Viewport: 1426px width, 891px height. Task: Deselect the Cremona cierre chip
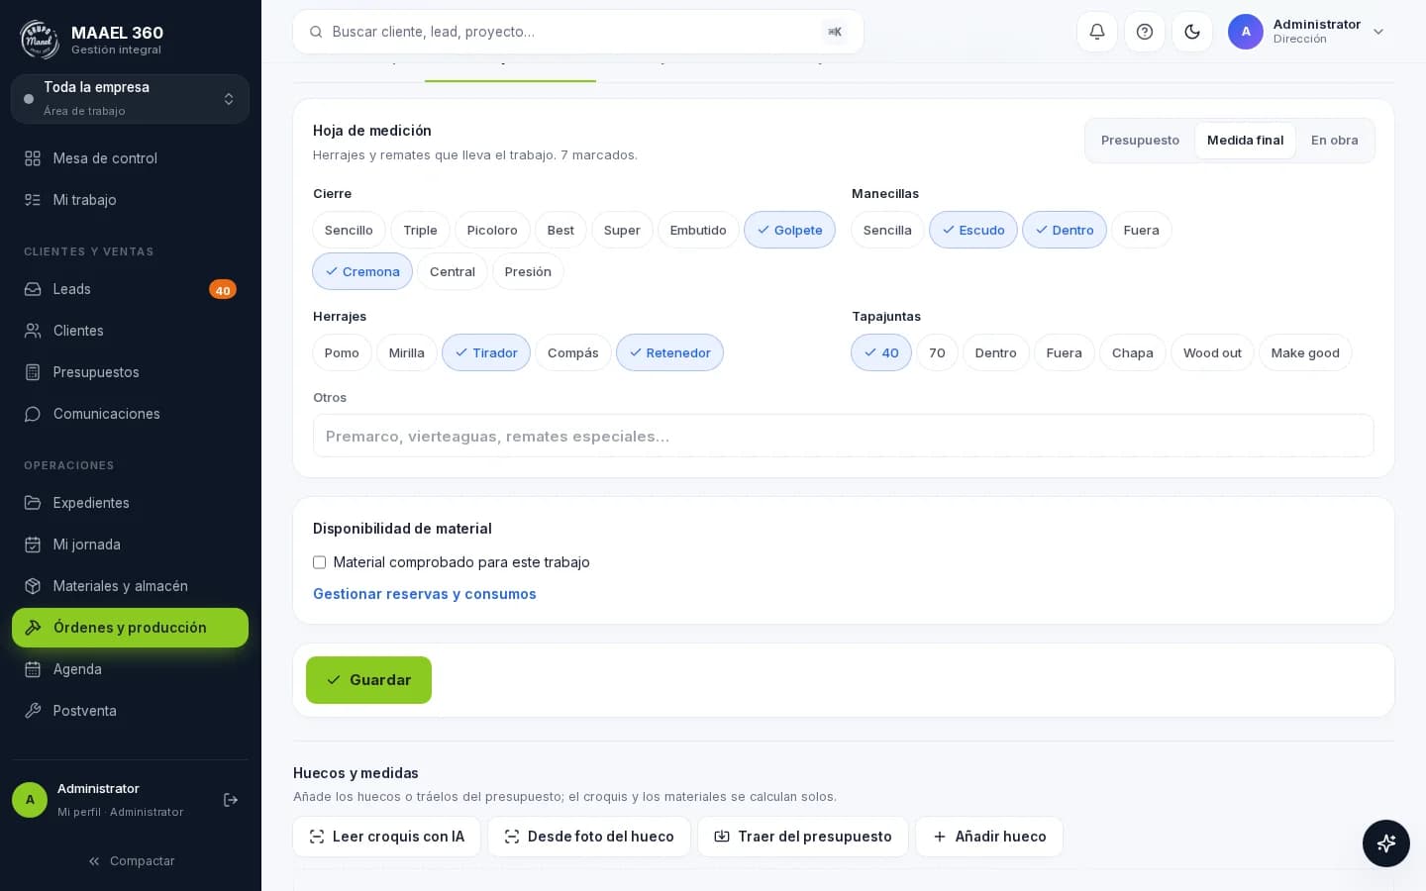[362, 271]
